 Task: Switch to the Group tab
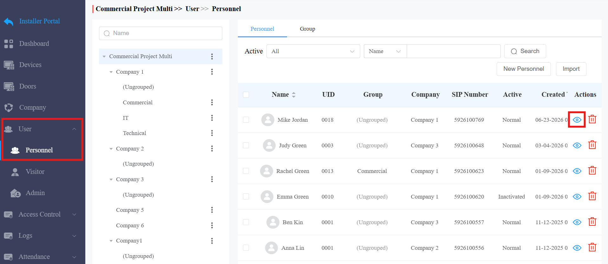pyautogui.click(x=307, y=29)
